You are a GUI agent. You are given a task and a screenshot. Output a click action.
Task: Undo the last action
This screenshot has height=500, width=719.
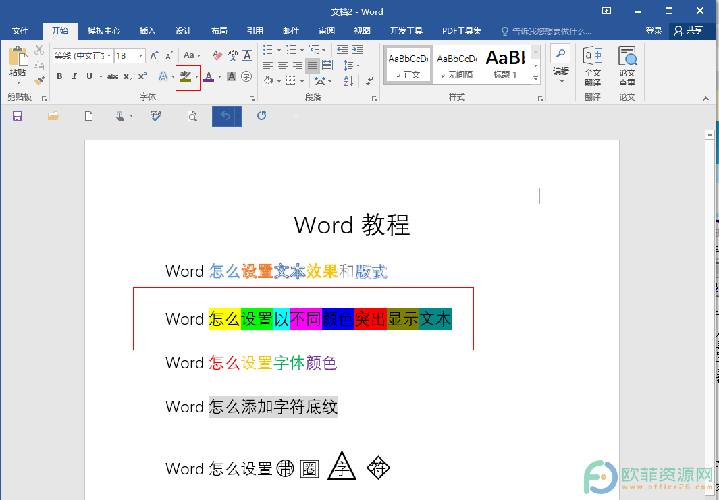[225, 116]
